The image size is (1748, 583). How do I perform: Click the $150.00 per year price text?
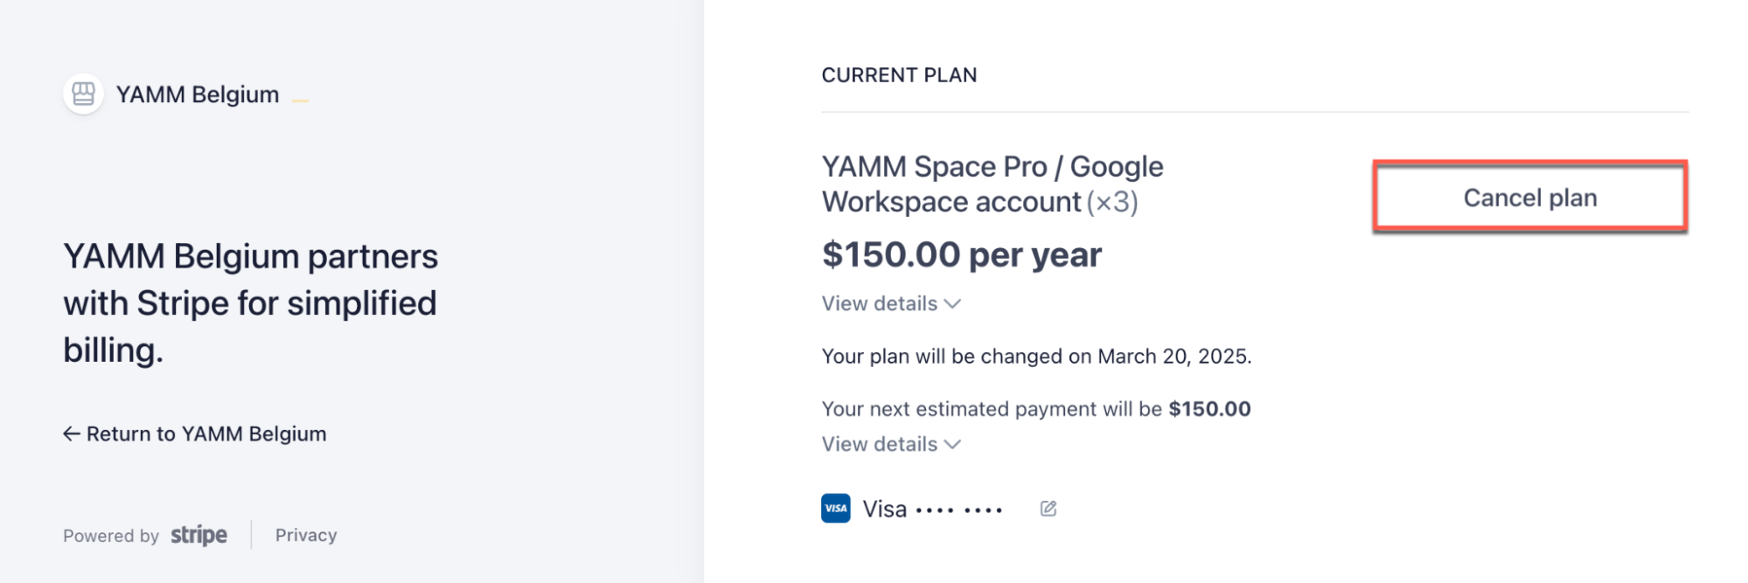pos(962,255)
